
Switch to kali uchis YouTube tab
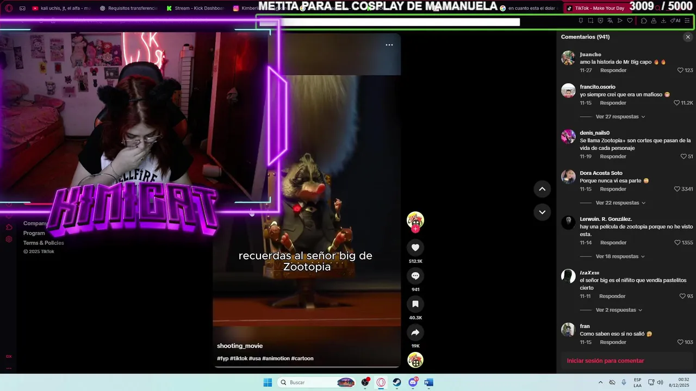[61, 8]
